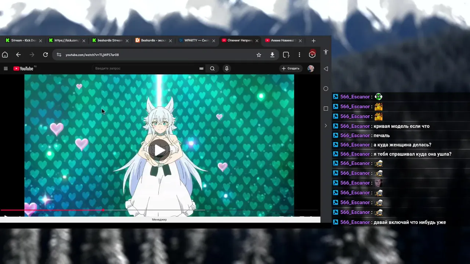Click the anime video frame thumbnail

coord(159,145)
